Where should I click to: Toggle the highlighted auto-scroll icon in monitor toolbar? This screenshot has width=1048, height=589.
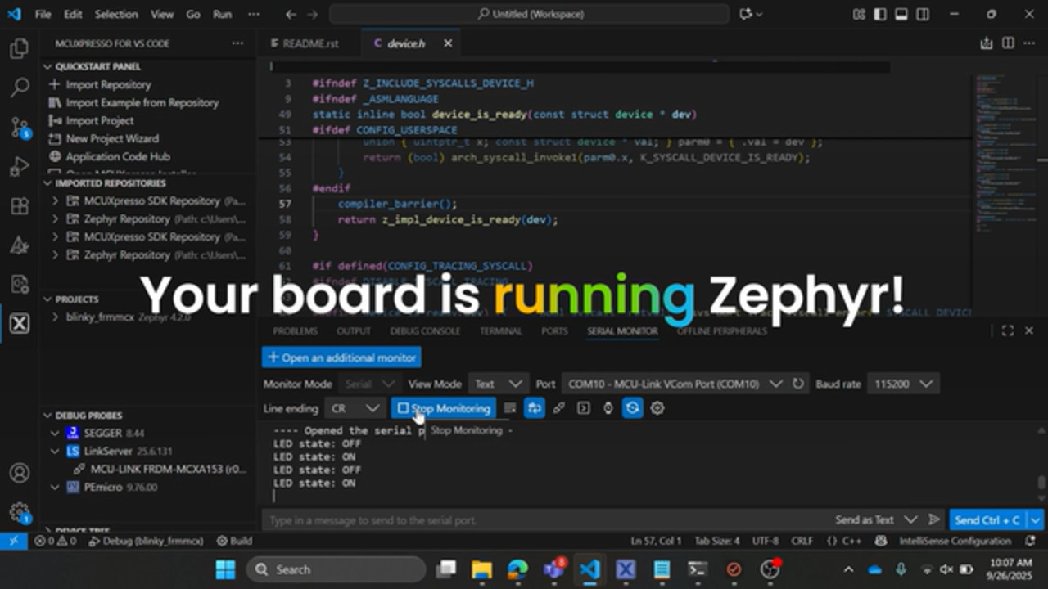point(534,408)
